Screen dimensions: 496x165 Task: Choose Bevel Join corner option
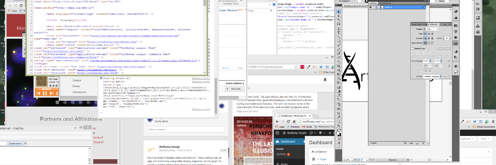click(432, 38)
